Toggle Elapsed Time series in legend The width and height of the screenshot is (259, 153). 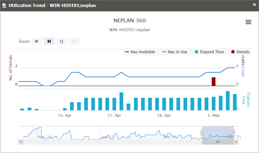point(209,52)
